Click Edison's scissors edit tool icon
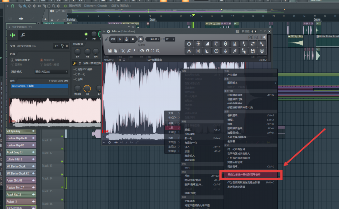339x209 pixels. (123, 51)
